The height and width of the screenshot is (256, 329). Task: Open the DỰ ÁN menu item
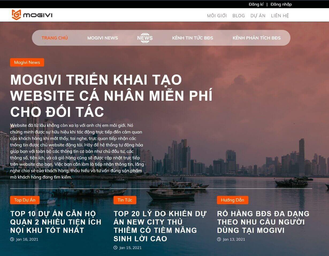click(258, 16)
